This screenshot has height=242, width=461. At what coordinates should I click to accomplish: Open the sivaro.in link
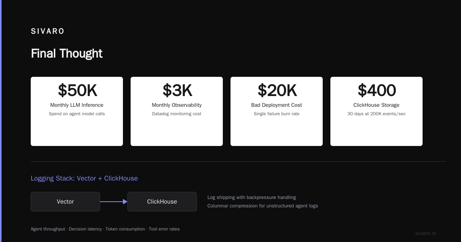click(426, 233)
